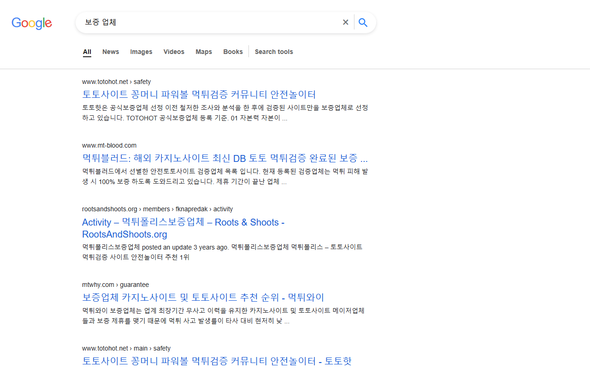590x369 pixels.
Task: Go to the Books tab
Action: tap(233, 52)
